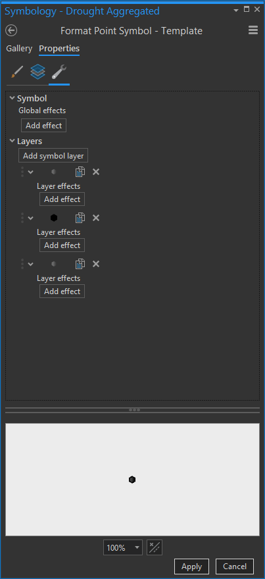Click Add symbol layer button
The image size is (265, 579).
(53, 156)
